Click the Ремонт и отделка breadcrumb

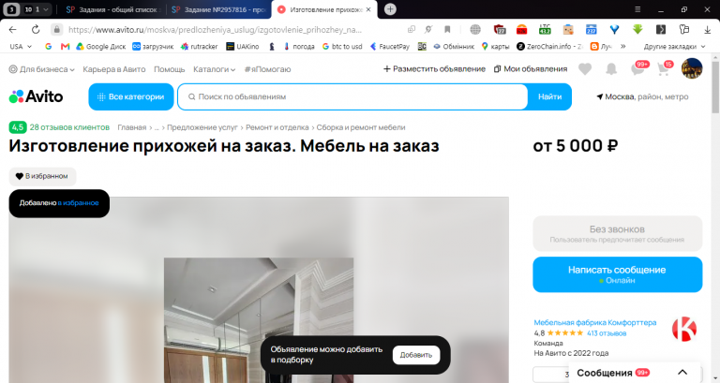tap(277, 127)
